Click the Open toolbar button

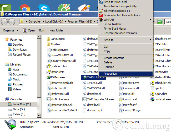pyautogui.click(x=29, y=30)
